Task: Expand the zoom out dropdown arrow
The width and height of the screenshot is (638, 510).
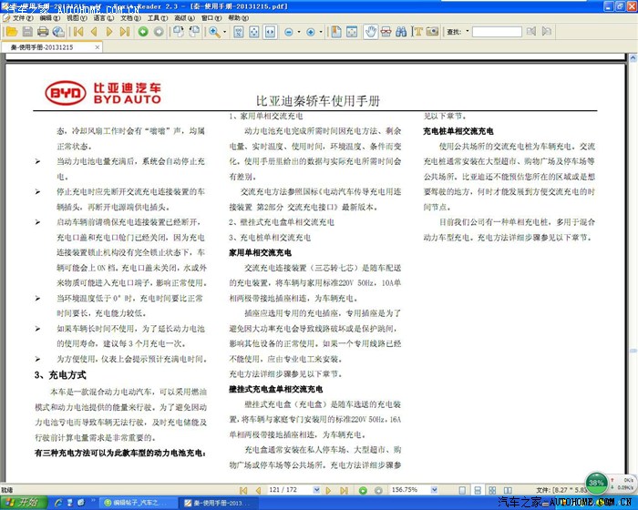Action: 299,32
